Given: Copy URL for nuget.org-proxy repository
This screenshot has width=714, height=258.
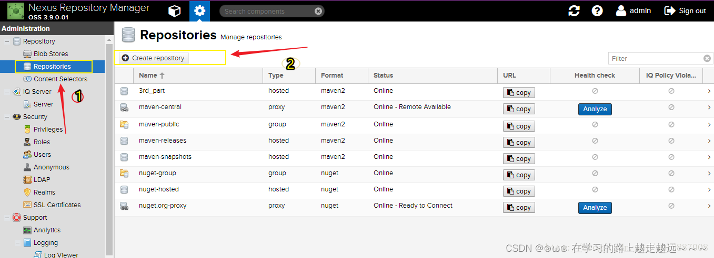Looking at the screenshot, I should pos(519,208).
